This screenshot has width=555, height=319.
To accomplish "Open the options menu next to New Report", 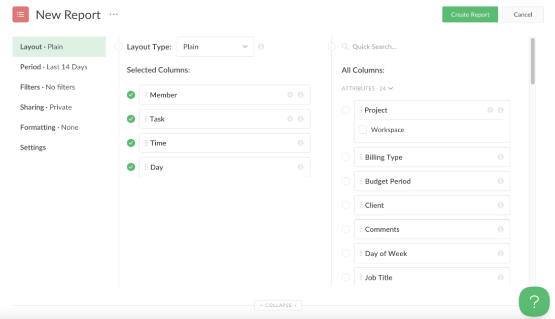I will click(x=113, y=14).
